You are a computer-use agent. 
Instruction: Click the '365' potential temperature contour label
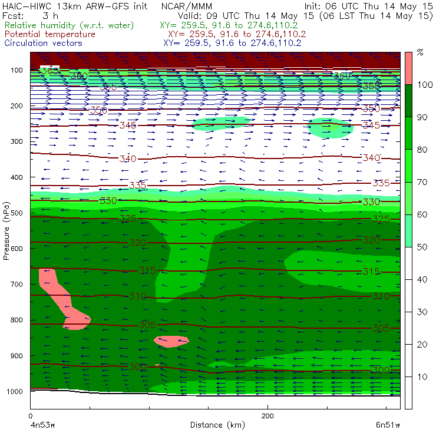[x=50, y=71]
